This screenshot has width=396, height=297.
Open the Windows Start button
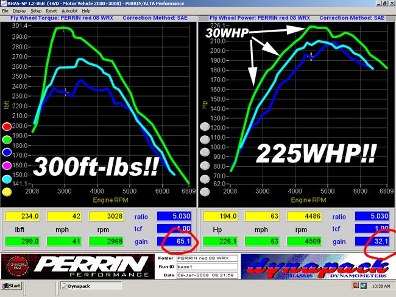pyautogui.click(x=12, y=286)
